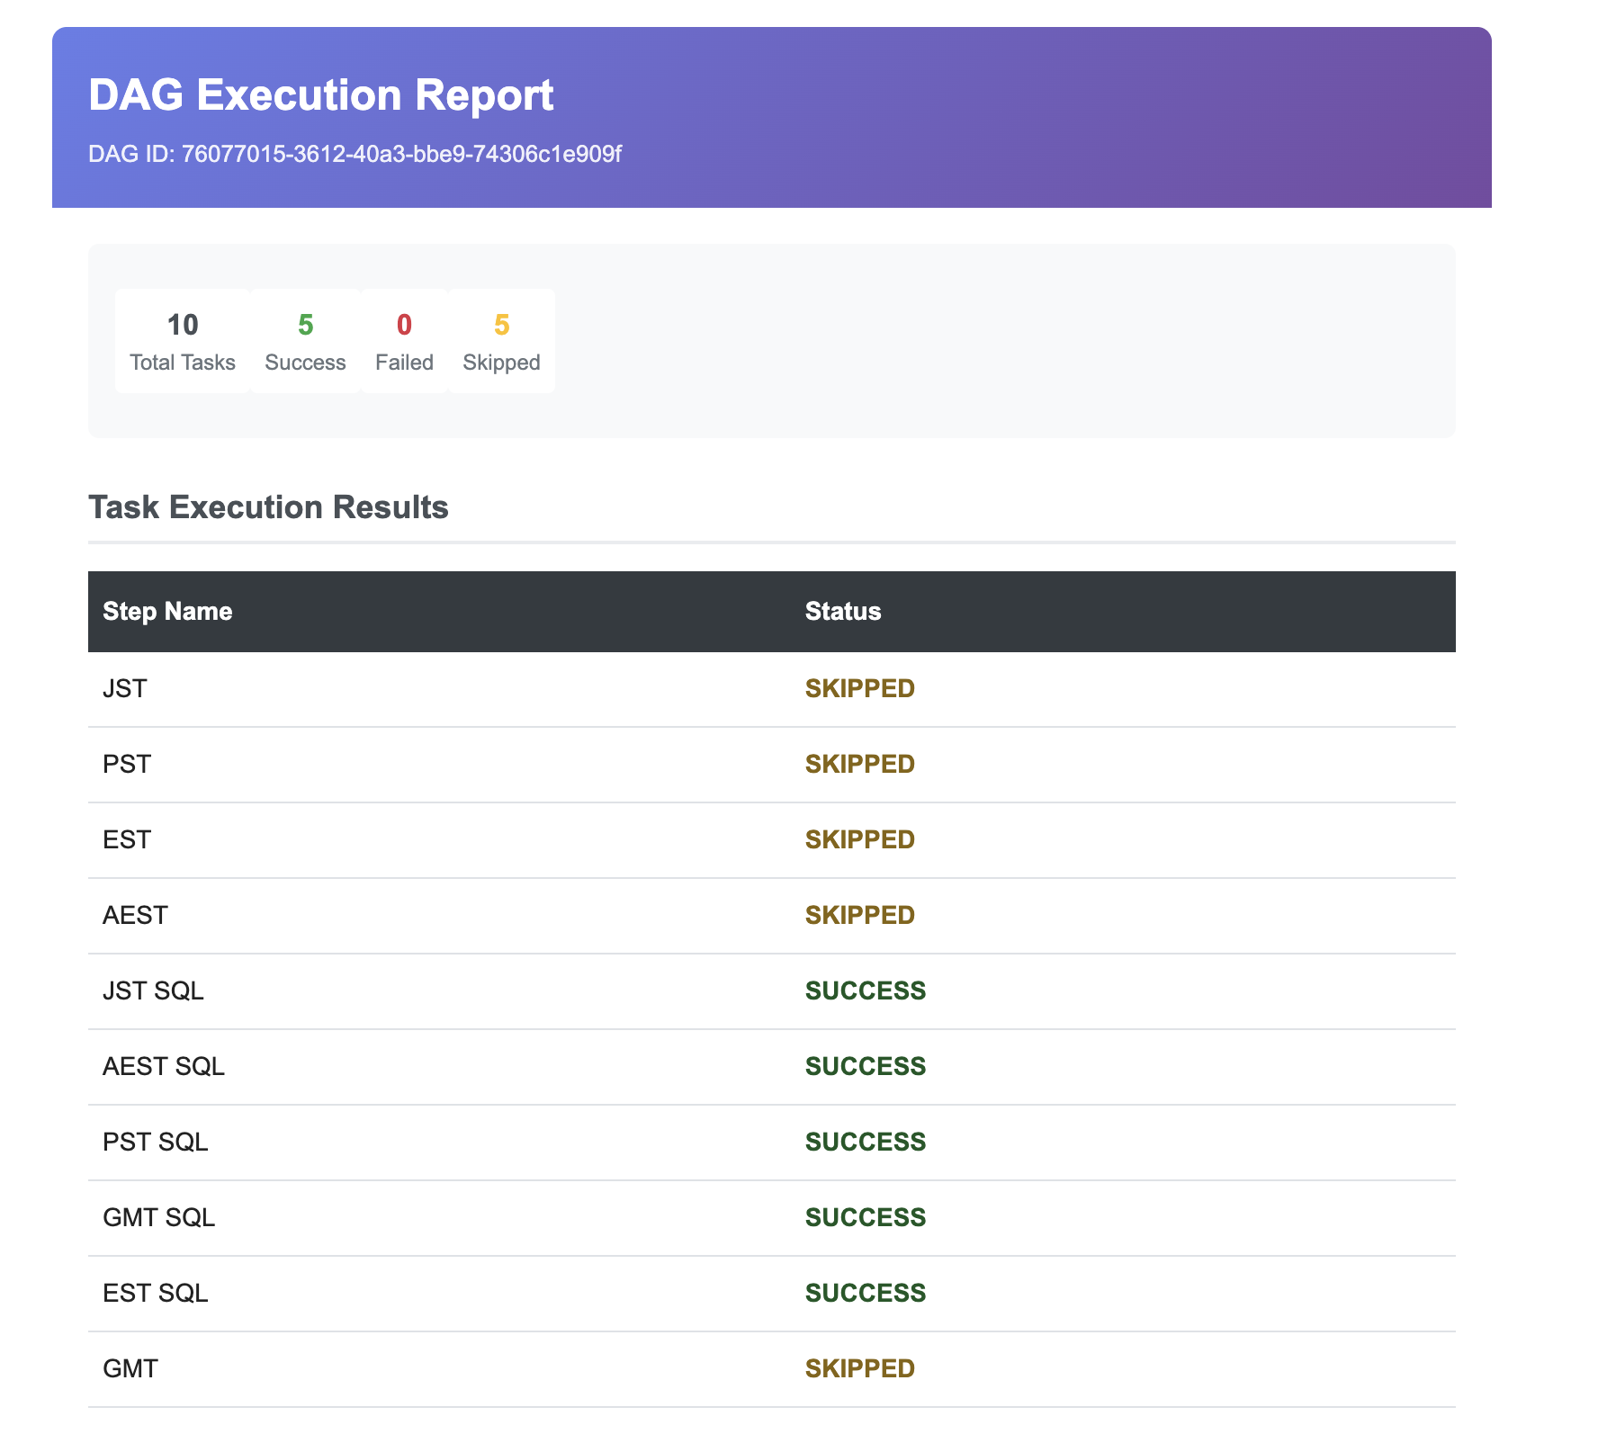Image resolution: width=1598 pixels, height=1434 pixels.
Task: Click the Skipped count card
Action: pos(501,341)
